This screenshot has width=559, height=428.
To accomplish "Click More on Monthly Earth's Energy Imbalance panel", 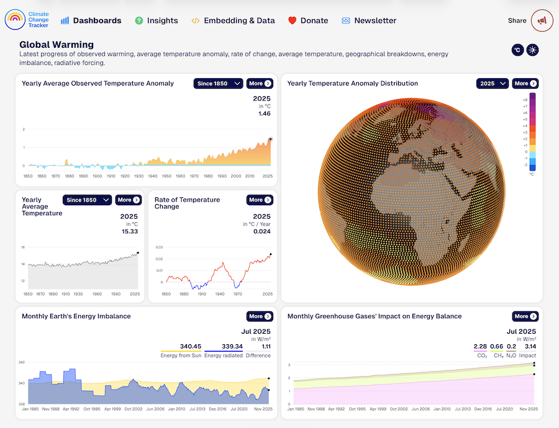I will (259, 316).
